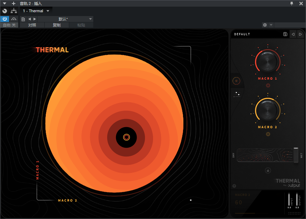Screen dimensions: 306x219
Task: Switch to the circle main view tab
Action: coord(236,81)
